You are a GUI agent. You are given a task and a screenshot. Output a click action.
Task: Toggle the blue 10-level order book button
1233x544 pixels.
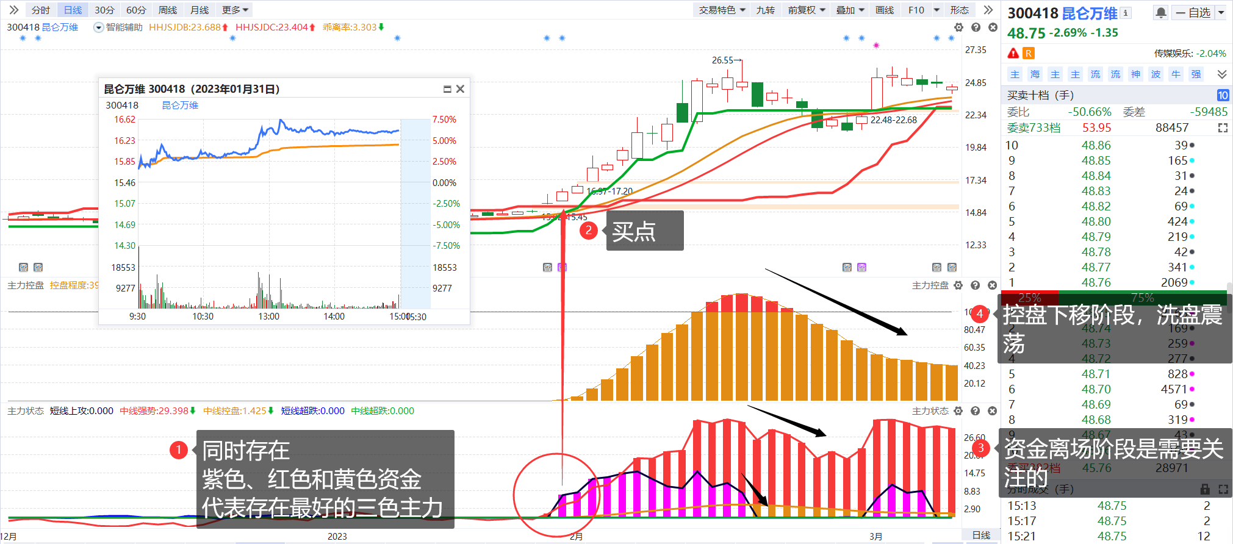[x=1223, y=95]
